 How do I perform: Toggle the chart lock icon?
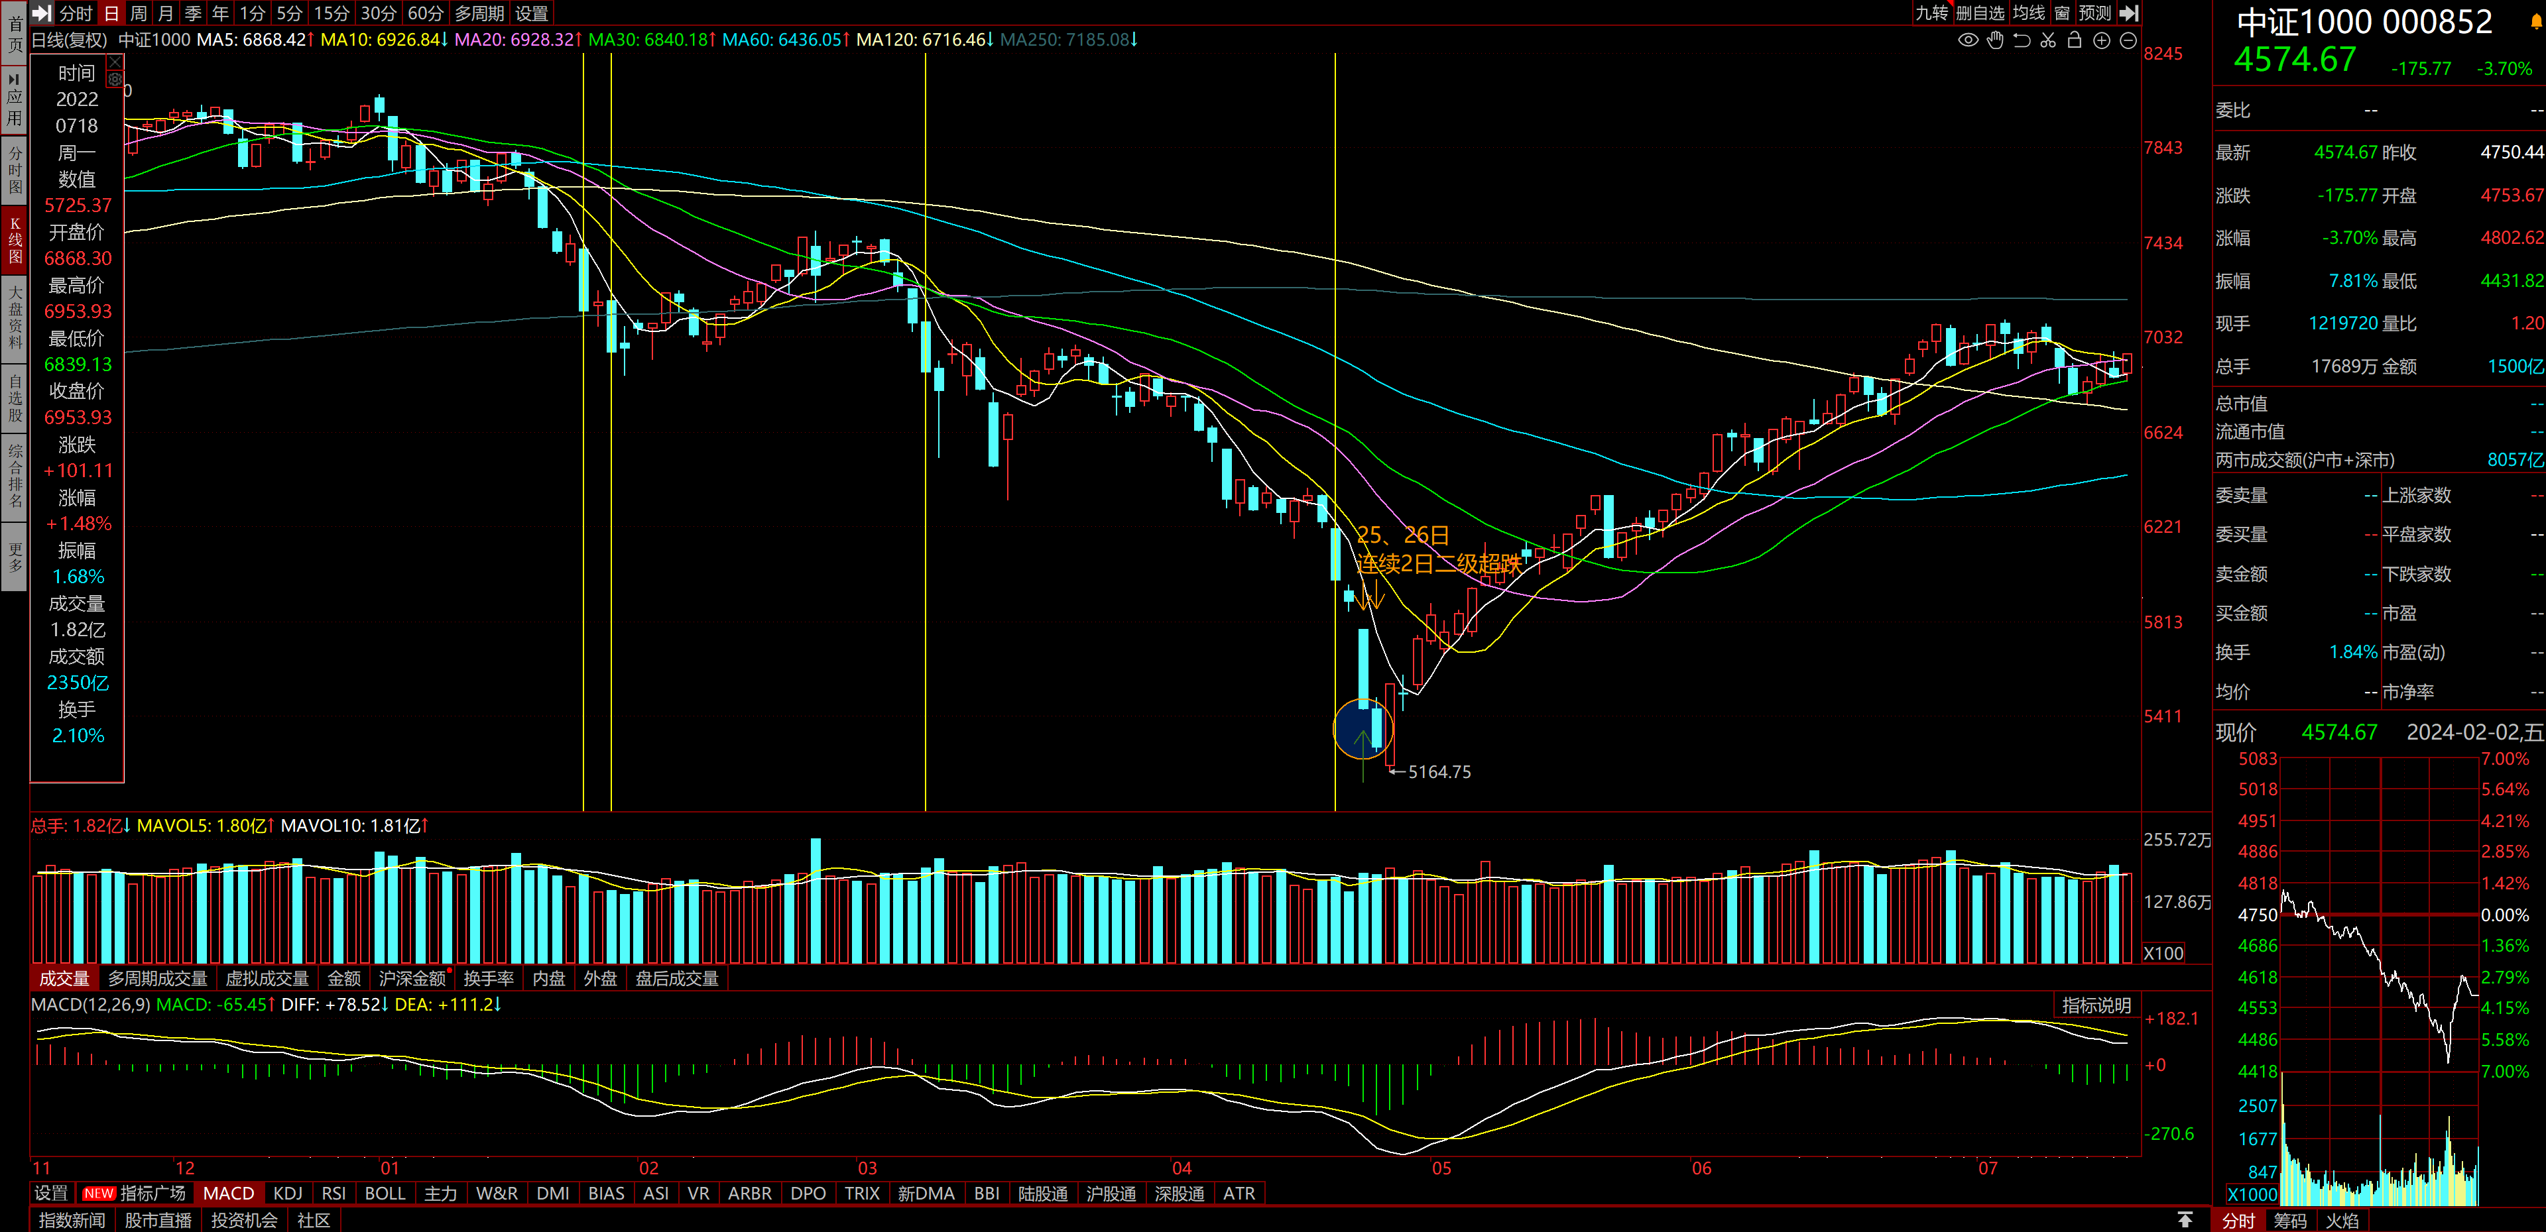pos(2075,40)
